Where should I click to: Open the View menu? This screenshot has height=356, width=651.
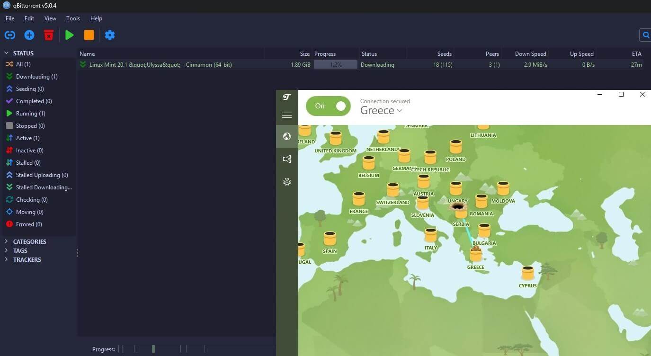[x=50, y=18]
